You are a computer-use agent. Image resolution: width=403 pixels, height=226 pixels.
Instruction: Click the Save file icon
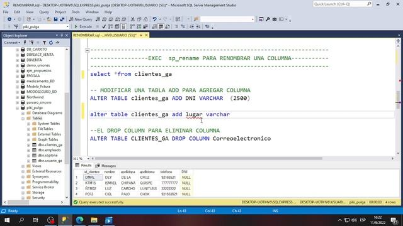55,19
